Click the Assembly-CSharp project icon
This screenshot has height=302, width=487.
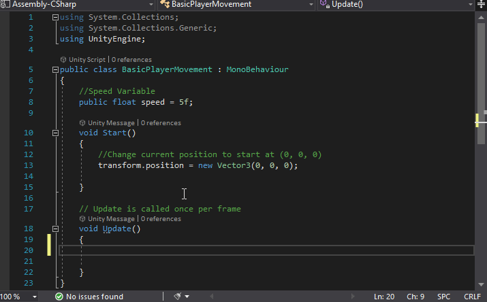tap(5, 4)
